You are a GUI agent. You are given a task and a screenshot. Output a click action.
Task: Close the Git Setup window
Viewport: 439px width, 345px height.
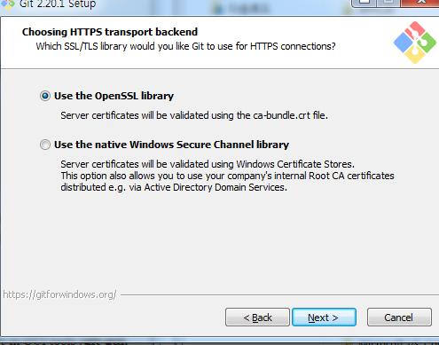(x=421, y=3)
